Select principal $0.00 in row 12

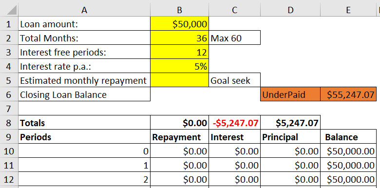(290, 179)
